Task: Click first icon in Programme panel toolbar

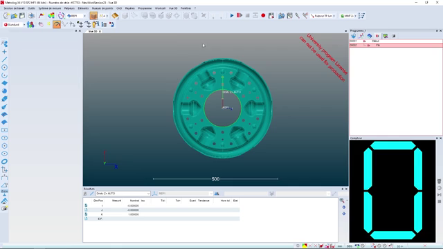Action: (x=354, y=36)
